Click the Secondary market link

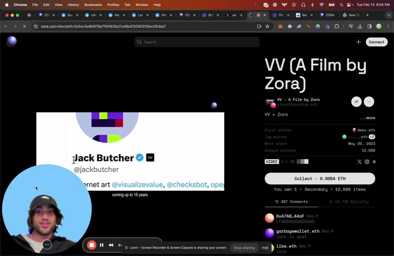coord(316,190)
